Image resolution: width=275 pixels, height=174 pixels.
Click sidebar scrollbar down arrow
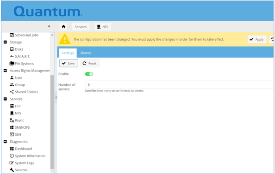click(52, 171)
